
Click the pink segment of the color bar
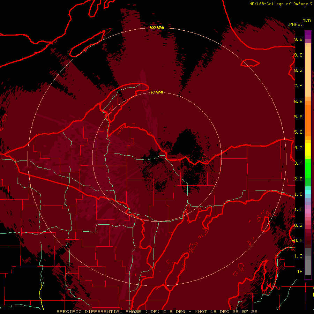(308, 211)
